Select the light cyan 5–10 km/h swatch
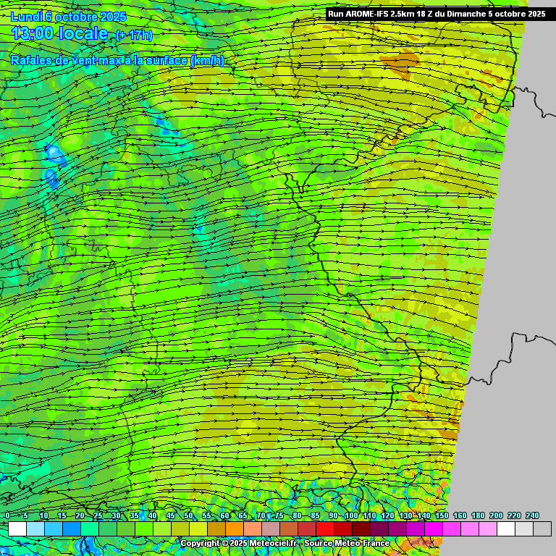This screenshot has width=556, height=556. 35,528
